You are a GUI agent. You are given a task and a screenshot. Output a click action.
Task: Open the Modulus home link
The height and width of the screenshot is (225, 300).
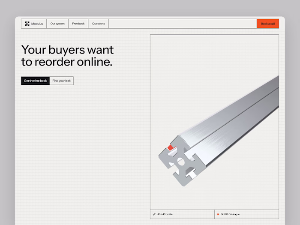coord(34,24)
